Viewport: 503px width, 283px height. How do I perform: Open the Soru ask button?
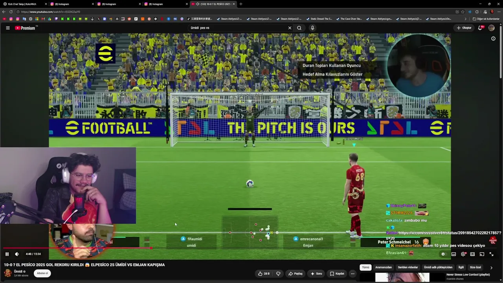316,274
